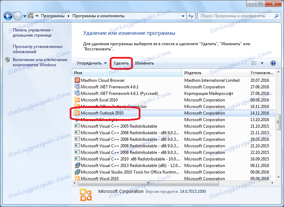Click the Control Panel icon in address bar
The image size is (284, 207).
pyautogui.click(x=31, y=16)
